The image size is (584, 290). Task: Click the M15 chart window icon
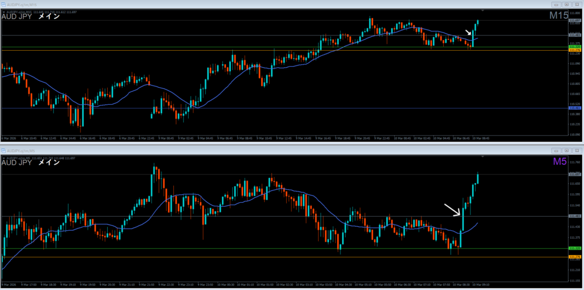tap(3, 4)
